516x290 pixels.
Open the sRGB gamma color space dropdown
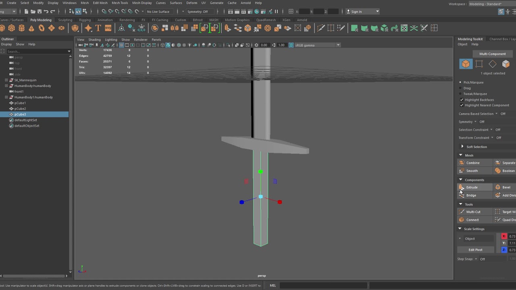[338, 45]
